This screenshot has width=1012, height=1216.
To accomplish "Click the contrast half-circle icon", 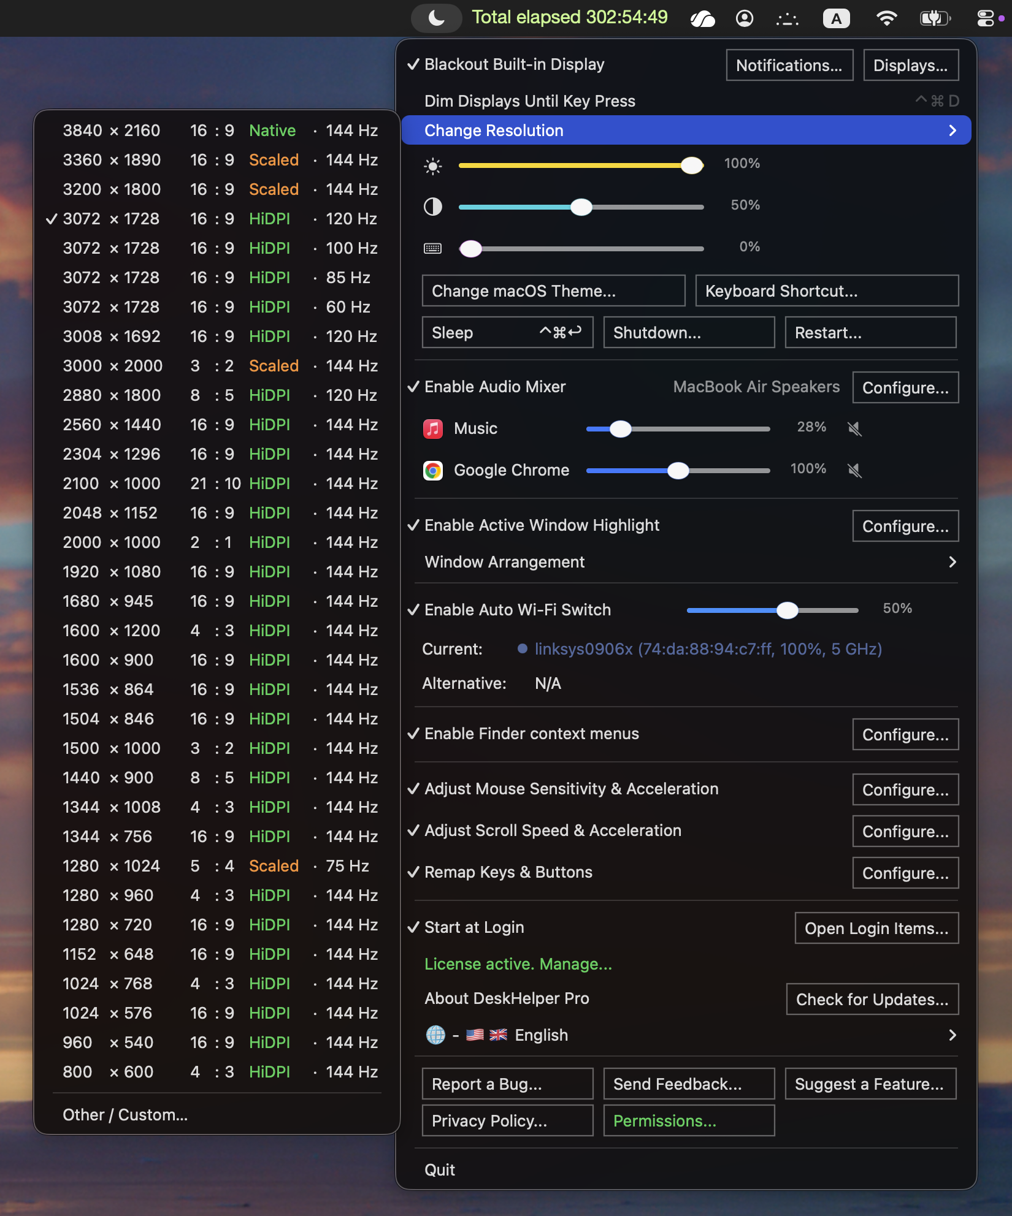I will coord(433,207).
